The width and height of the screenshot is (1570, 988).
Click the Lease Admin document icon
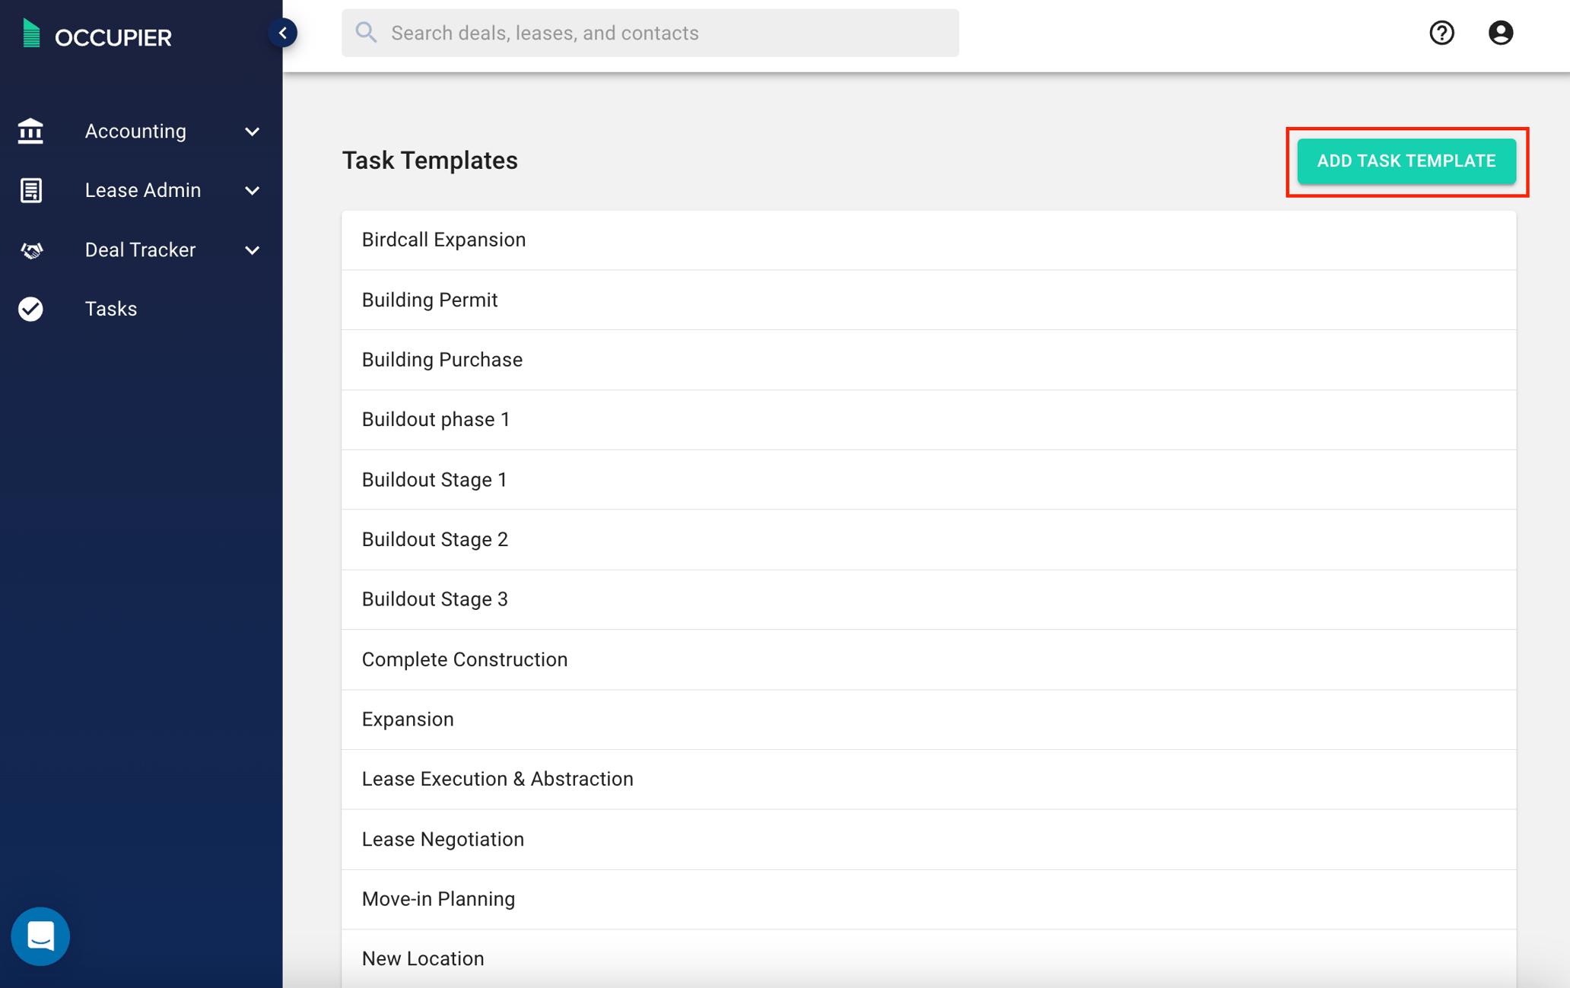click(x=30, y=190)
